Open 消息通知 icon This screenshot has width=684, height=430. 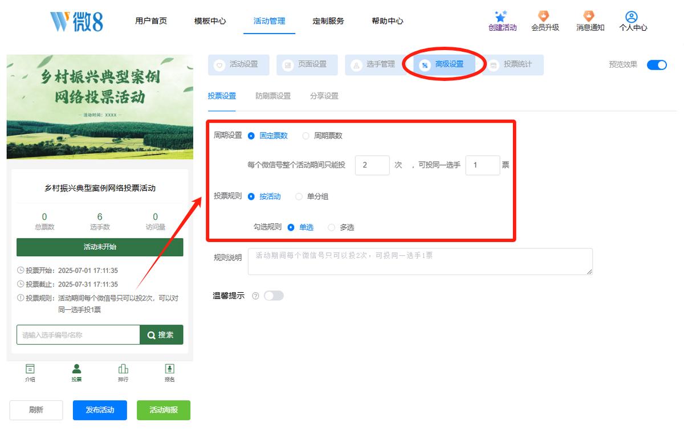[589, 16]
